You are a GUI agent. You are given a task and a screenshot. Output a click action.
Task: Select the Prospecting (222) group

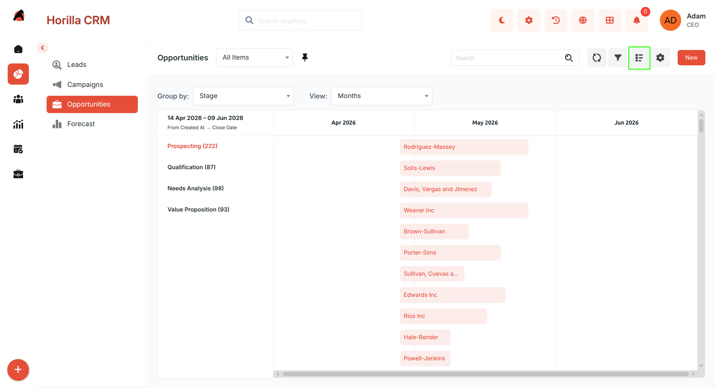(193, 146)
